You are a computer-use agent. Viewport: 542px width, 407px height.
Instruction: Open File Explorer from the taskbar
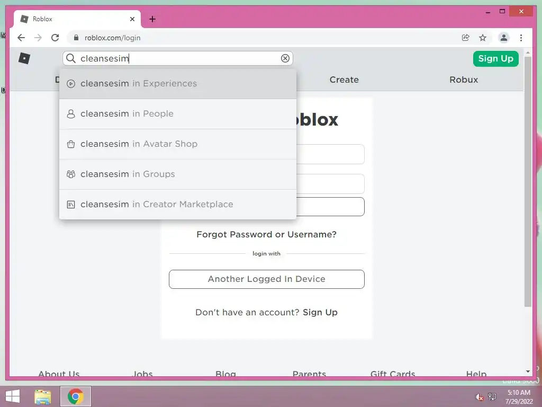tap(43, 396)
